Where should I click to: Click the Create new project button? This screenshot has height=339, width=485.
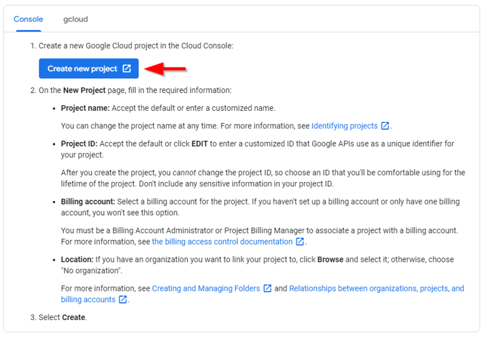point(89,69)
